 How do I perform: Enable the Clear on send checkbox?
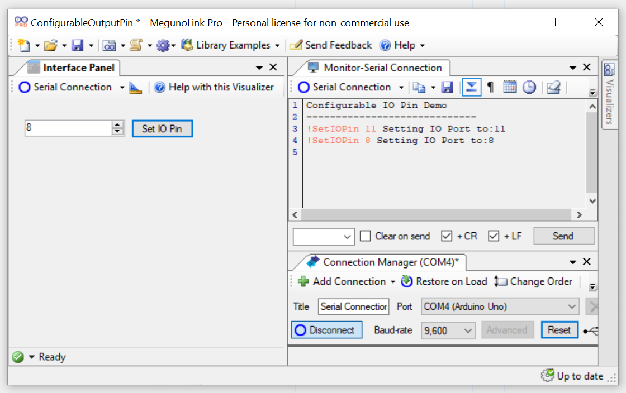coord(366,236)
